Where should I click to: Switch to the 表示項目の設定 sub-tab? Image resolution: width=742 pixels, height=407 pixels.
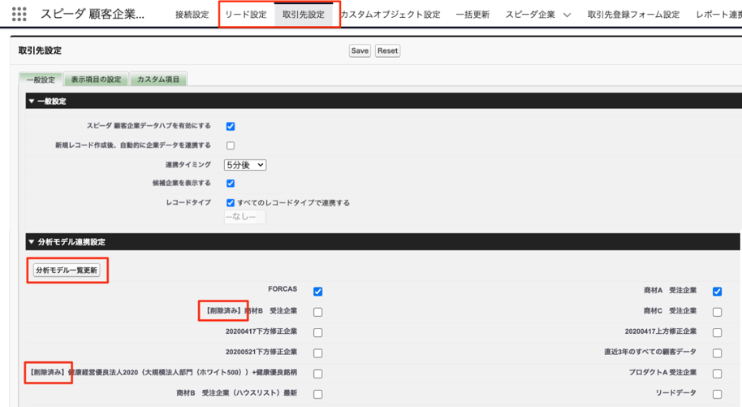click(x=96, y=79)
